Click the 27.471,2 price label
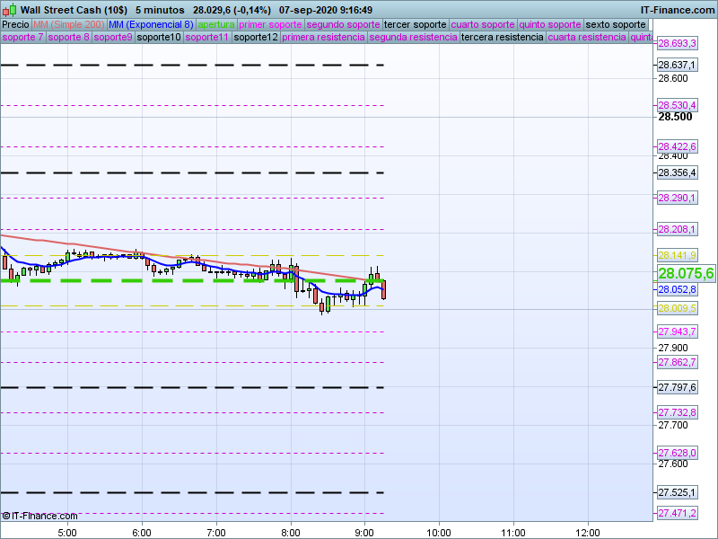Image resolution: width=718 pixels, height=539 pixels. click(x=677, y=513)
